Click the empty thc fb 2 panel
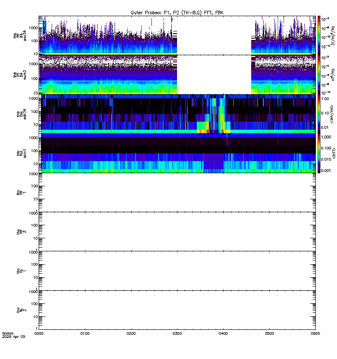 (177, 310)
